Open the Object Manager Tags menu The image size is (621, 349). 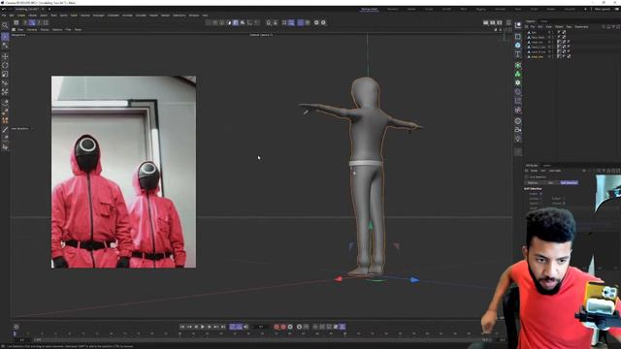[x=570, y=27]
